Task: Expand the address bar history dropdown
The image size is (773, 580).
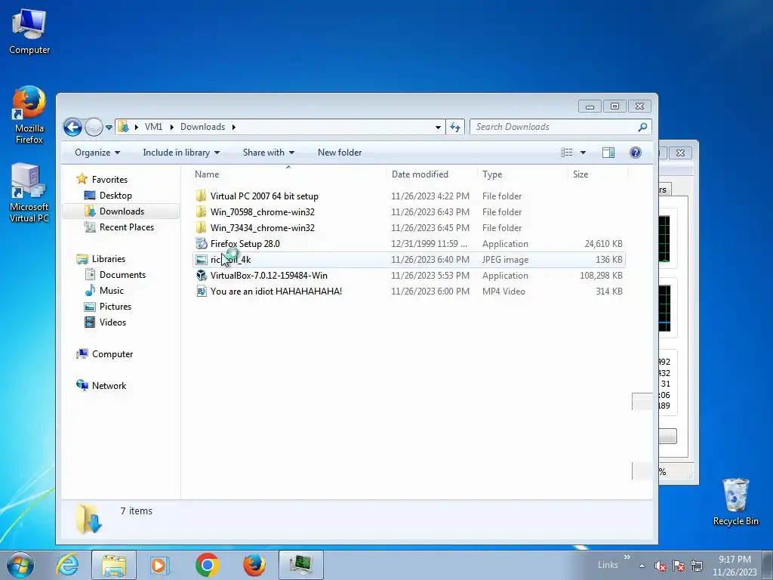Action: point(438,127)
